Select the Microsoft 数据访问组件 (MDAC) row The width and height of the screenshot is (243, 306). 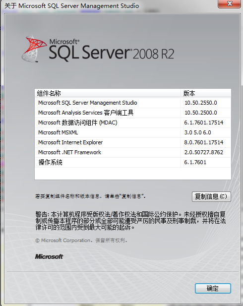(133, 122)
